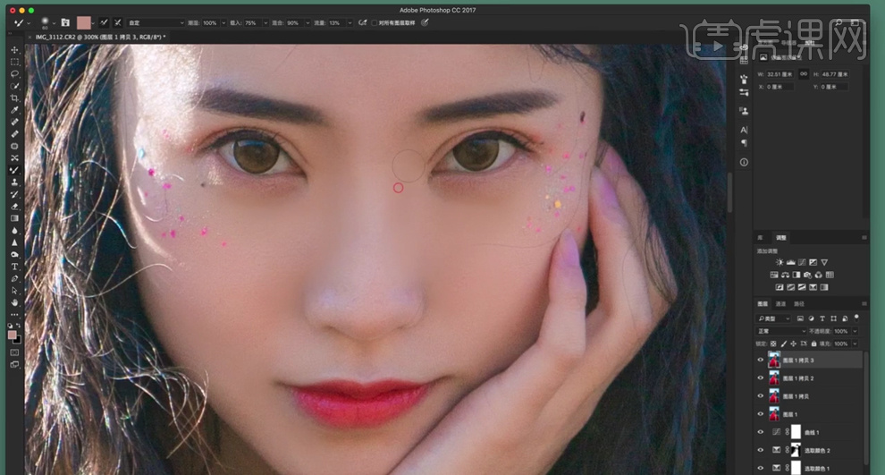Add a Levels adjustment
This screenshot has height=475, width=885.
(791, 263)
